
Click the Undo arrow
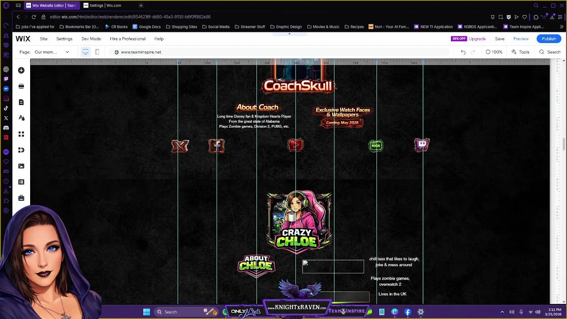pos(463,52)
